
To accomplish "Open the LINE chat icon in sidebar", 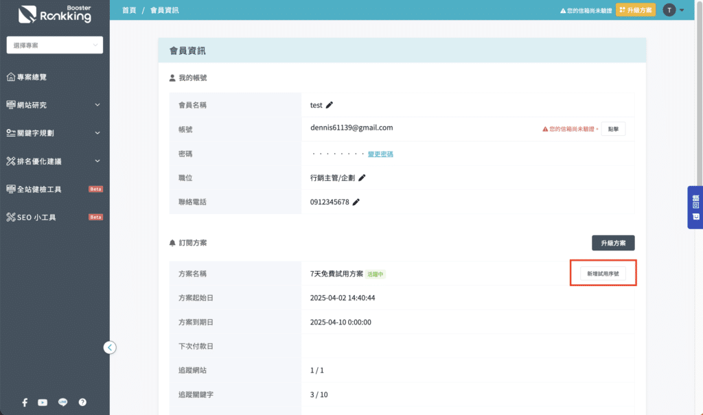I will pyautogui.click(x=62, y=403).
